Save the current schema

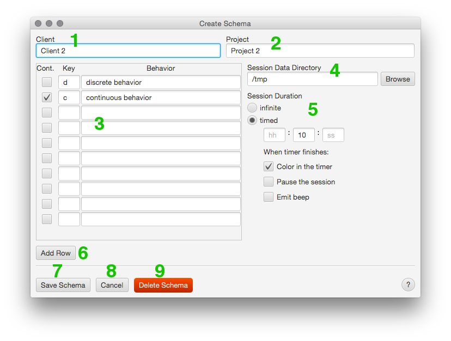63,284
